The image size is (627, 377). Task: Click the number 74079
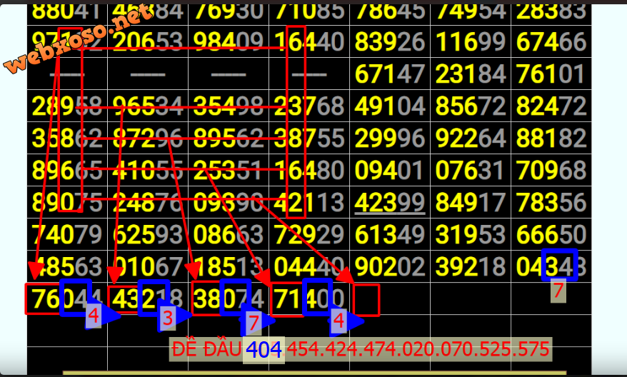click(67, 234)
